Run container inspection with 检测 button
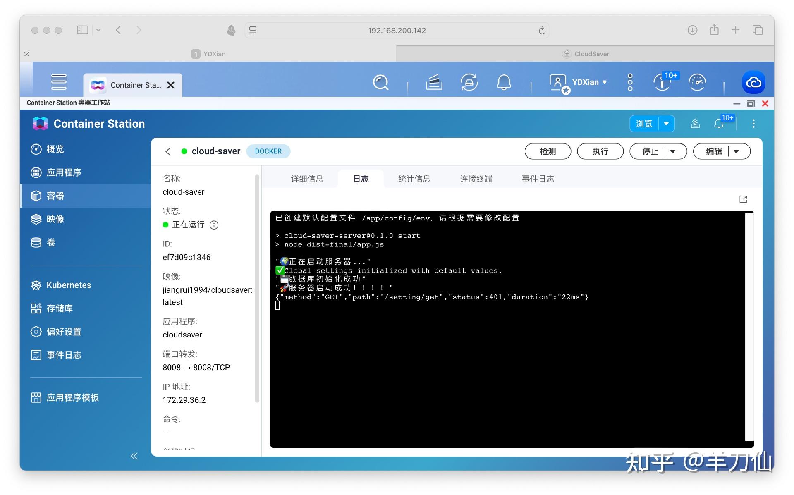This screenshot has height=495, width=794. [x=548, y=151]
